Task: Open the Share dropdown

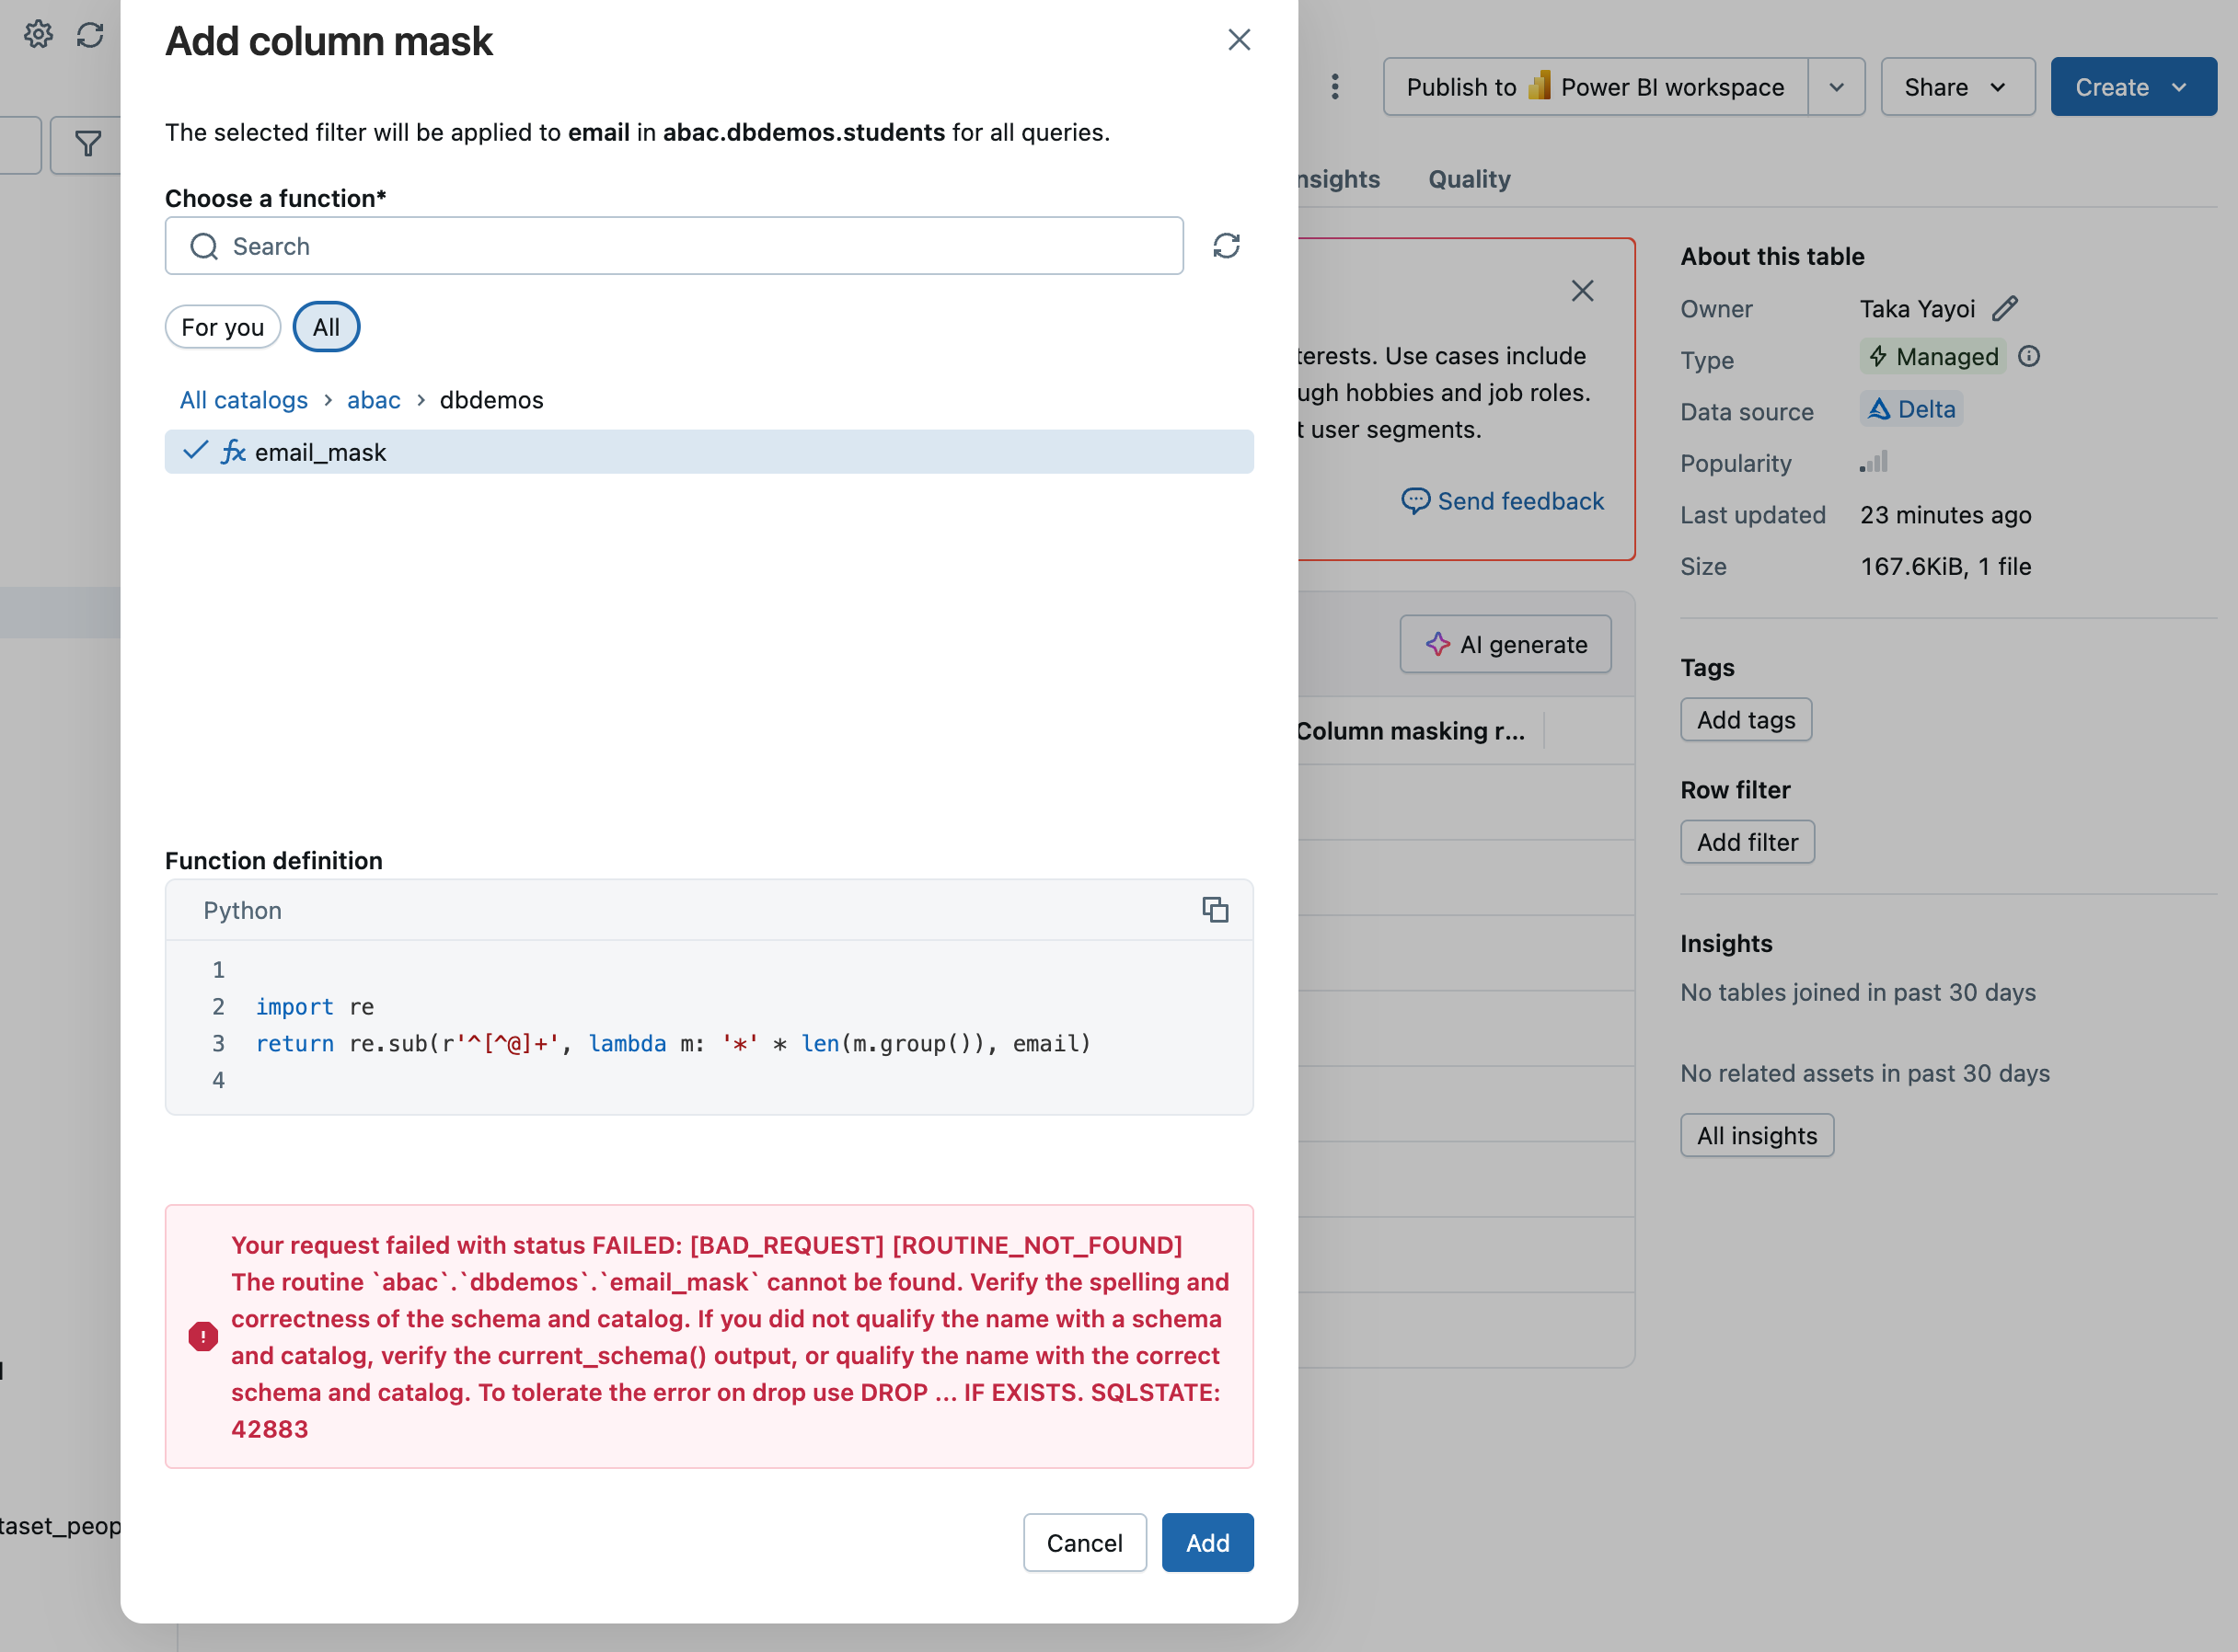Action: 1955,87
